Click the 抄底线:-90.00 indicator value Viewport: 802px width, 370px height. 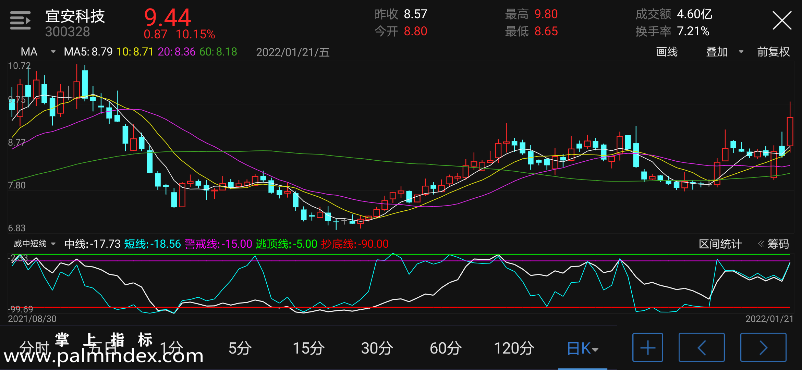[x=355, y=244]
